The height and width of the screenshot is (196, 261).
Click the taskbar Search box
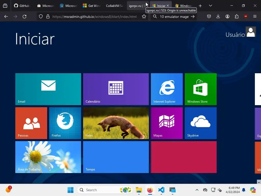[105, 190]
